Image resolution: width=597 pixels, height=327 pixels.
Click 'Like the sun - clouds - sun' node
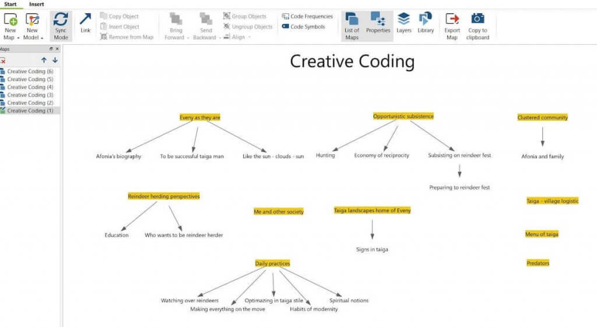click(273, 156)
